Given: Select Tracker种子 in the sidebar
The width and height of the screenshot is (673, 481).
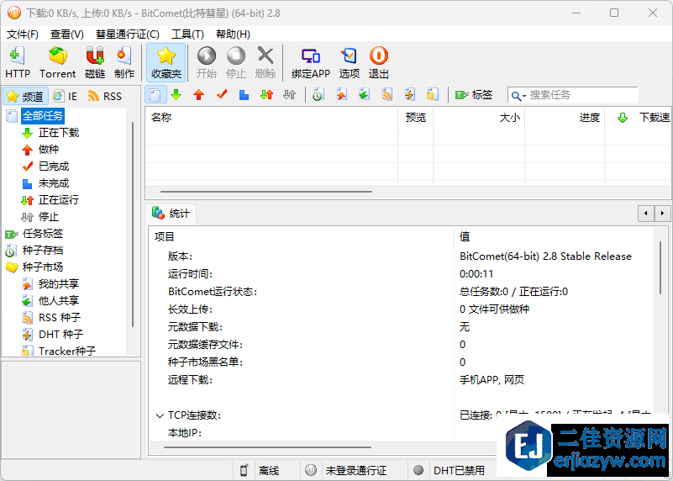Looking at the screenshot, I should point(67,351).
